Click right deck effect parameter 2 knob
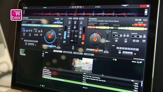Viewport: 163px width, 92px height. tap(128, 36)
